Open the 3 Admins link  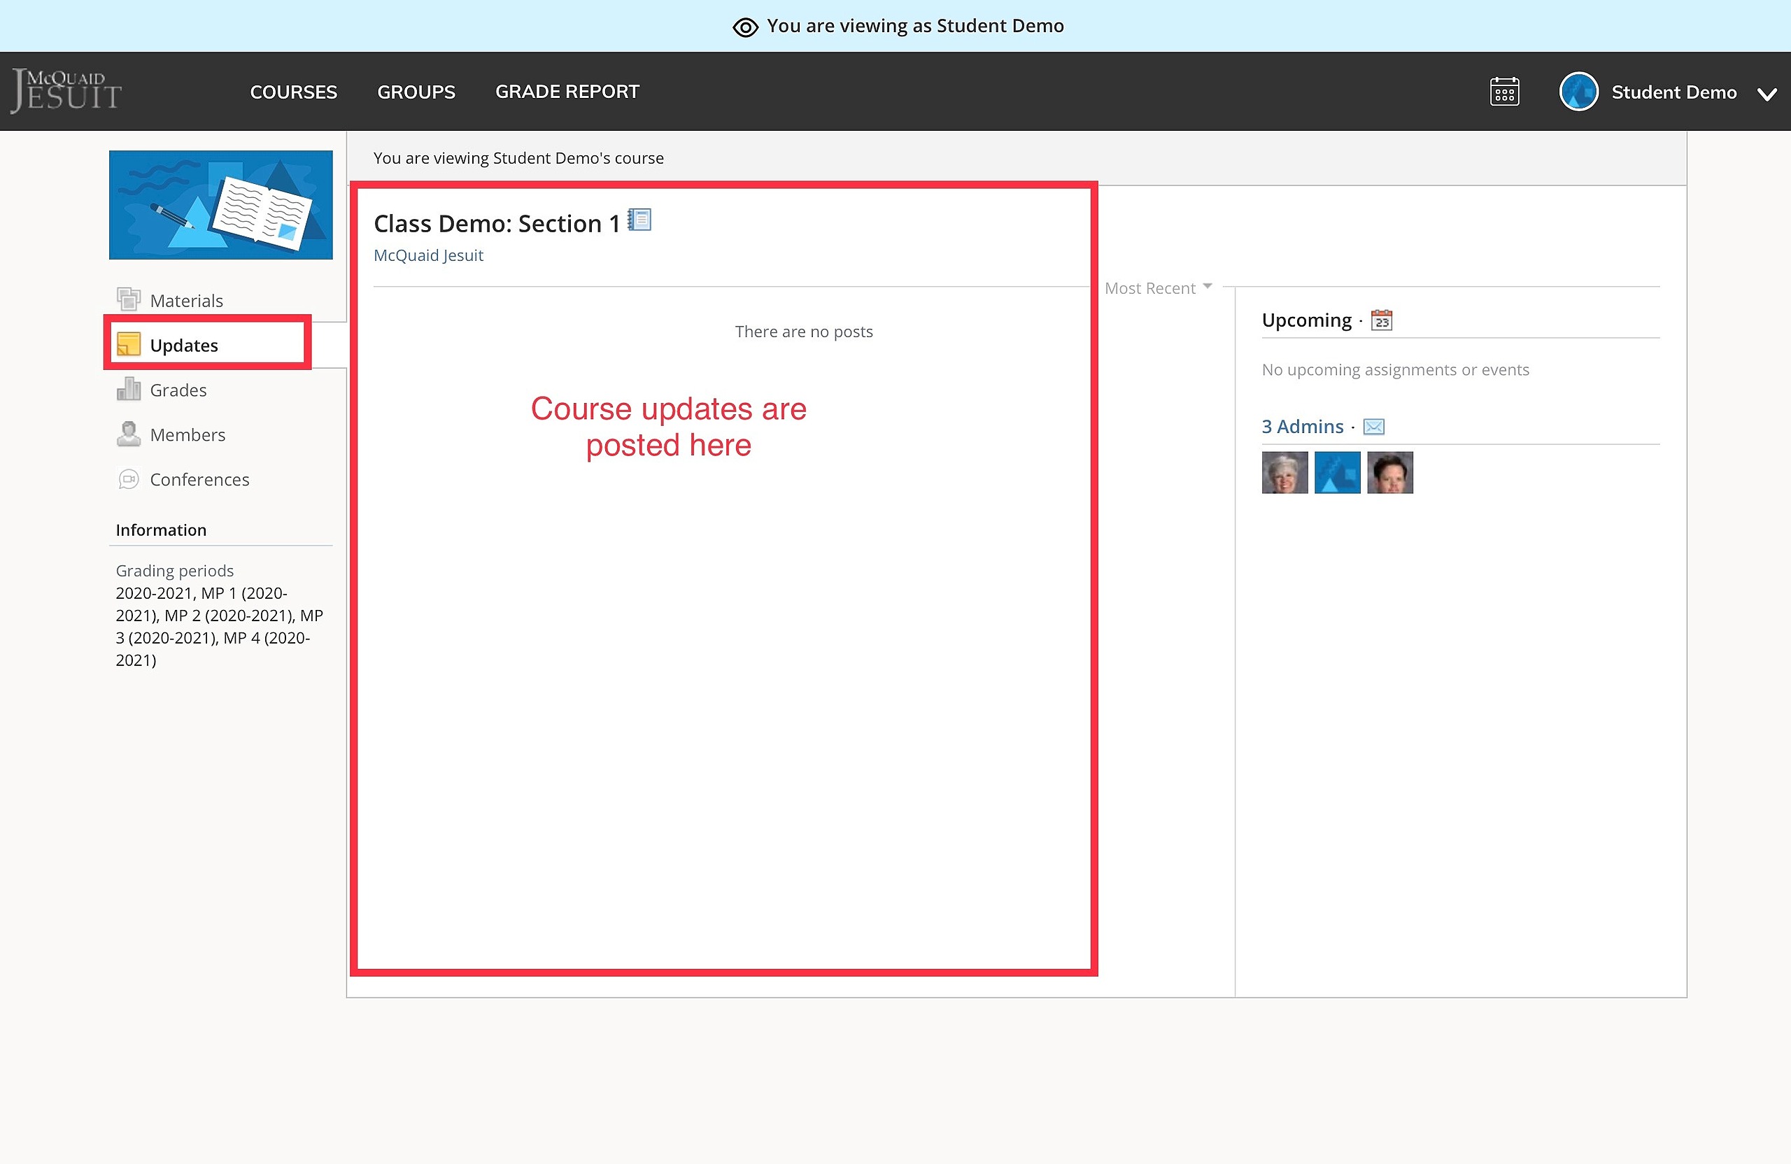click(x=1303, y=427)
